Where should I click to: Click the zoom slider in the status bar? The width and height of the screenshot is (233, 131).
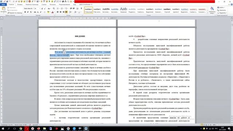[223, 125]
